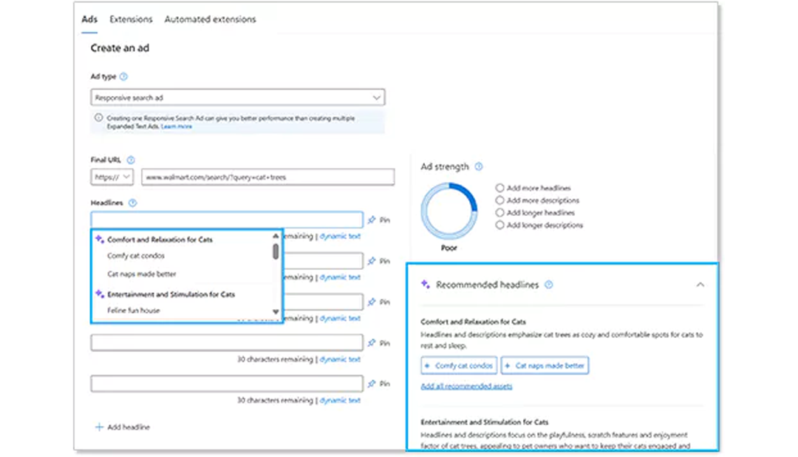Click the Final URL input field
The image size is (798, 457).
click(x=266, y=177)
